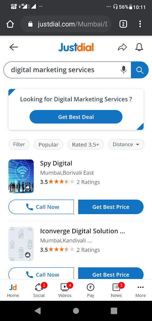Open the Filter chip options

click(19, 145)
